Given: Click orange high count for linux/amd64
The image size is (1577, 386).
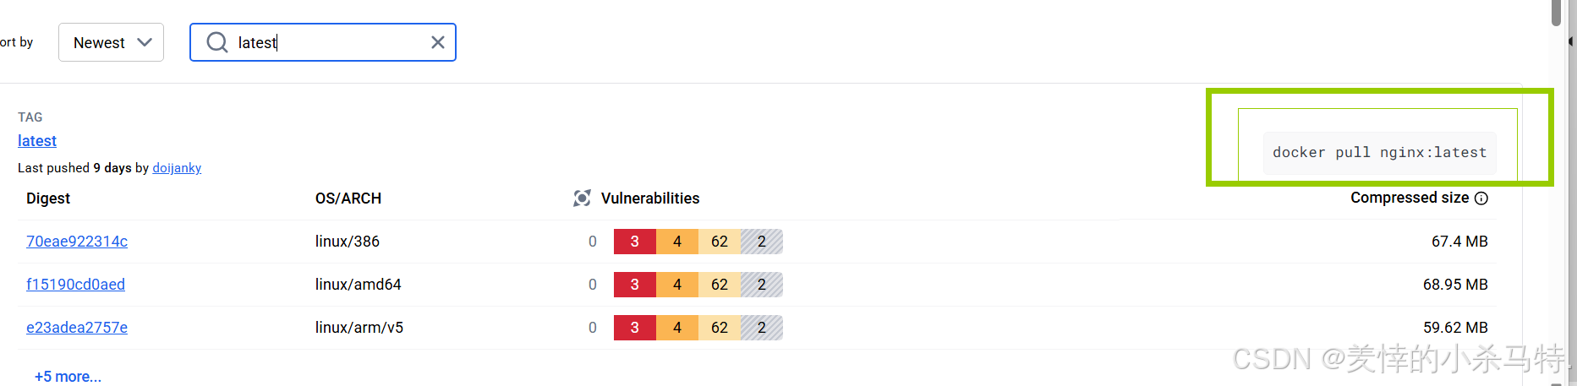Looking at the screenshot, I should 676,285.
